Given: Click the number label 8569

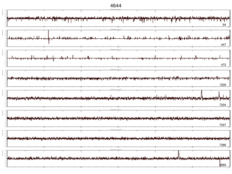Looking at the screenshot, I should [223, 165].
